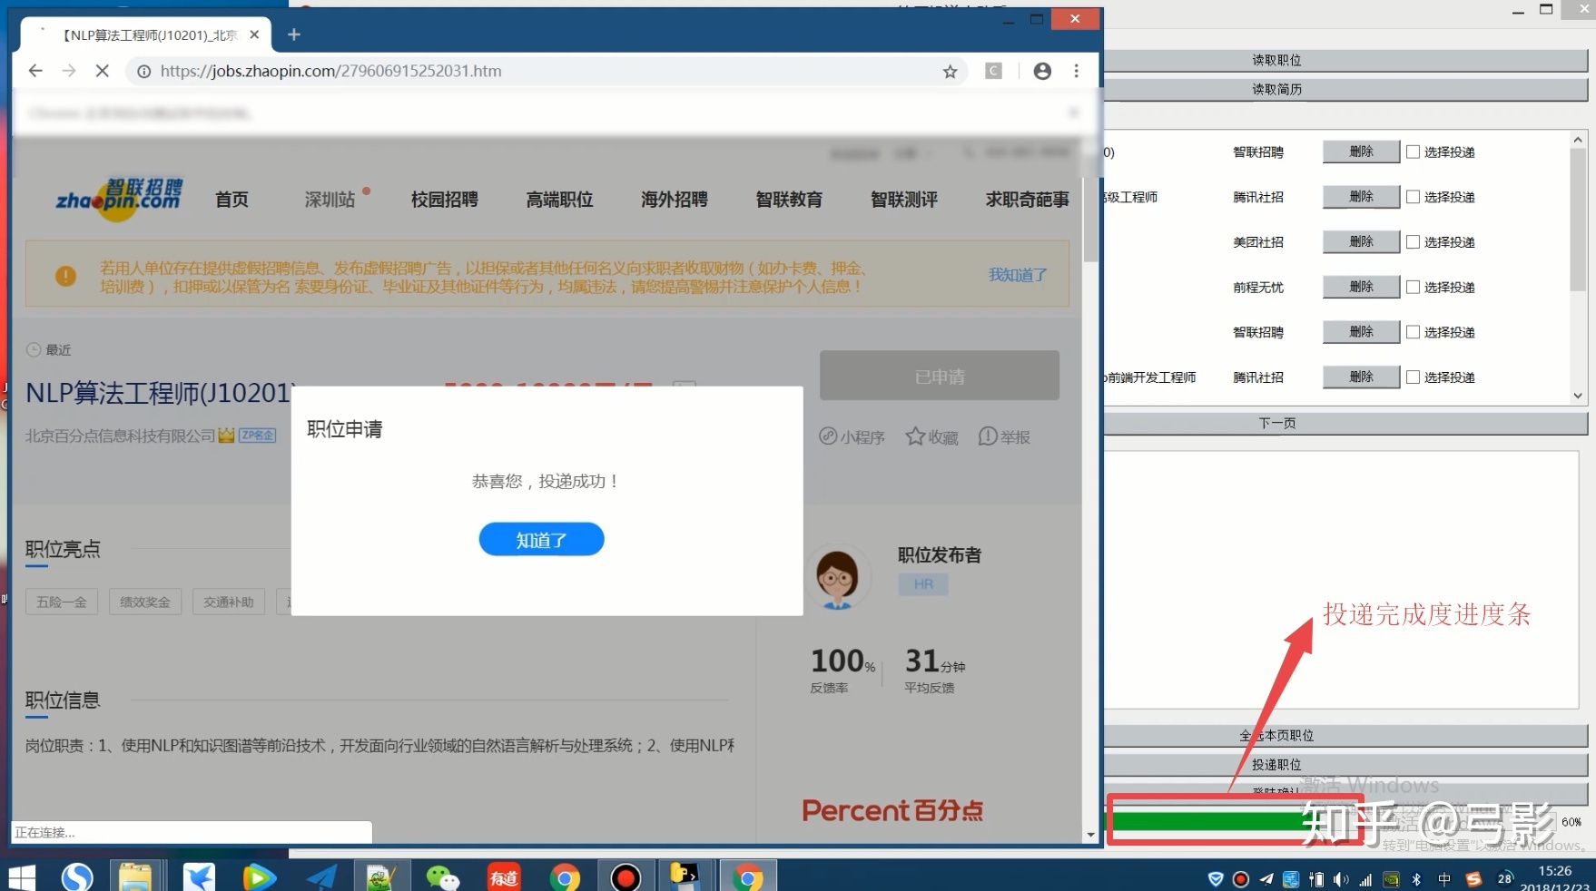Click the green delivery progress bar
The width and height of the screenshot is (1596, 891).
click(1236, 821)
